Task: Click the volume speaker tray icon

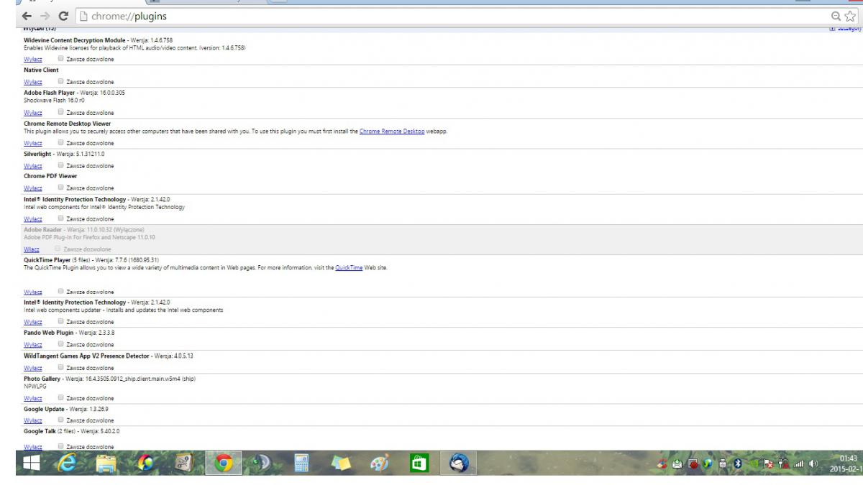Action: pyautogui.click(x=814, y=463)
